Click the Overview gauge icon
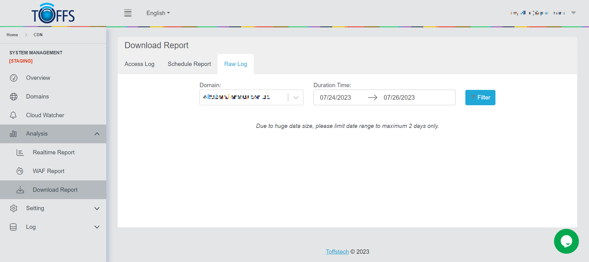The image size is (589, 262). tap(13, 78)
